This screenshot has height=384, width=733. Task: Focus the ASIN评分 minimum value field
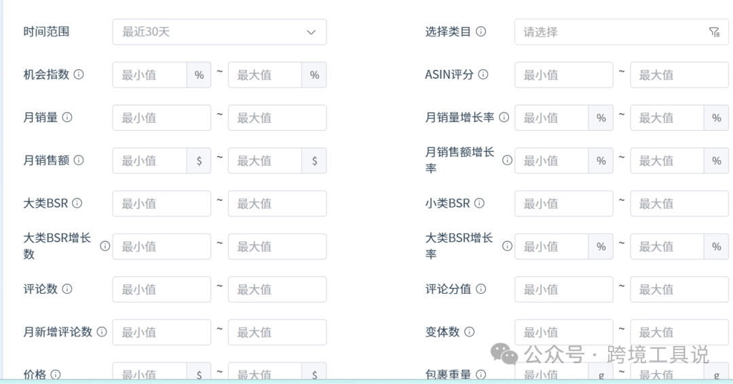point(564,75)
